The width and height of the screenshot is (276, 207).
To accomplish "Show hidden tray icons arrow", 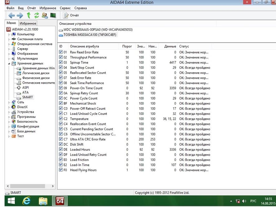I will pyautogui.click(x=231, y=201).
